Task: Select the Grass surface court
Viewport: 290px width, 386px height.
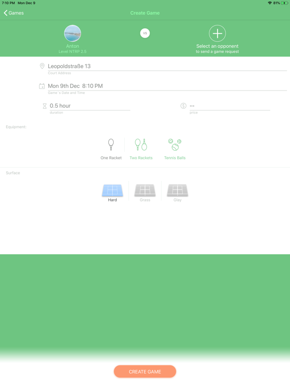Action: pos(145,193)
